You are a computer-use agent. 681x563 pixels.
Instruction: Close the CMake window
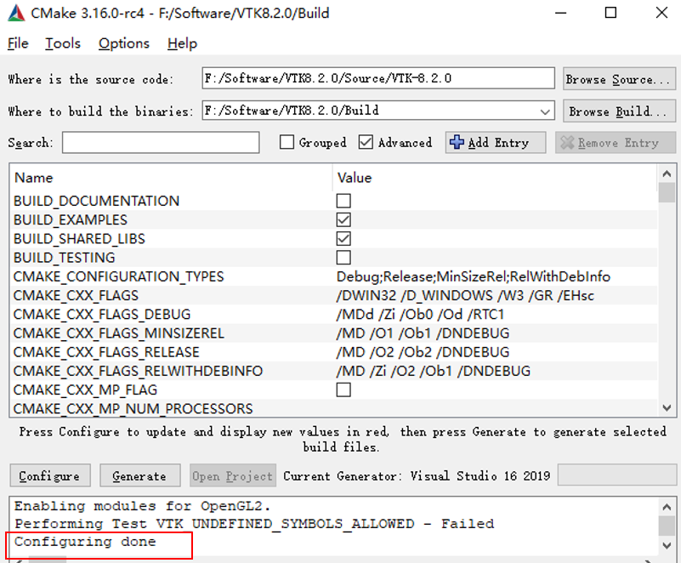point(661,13)
